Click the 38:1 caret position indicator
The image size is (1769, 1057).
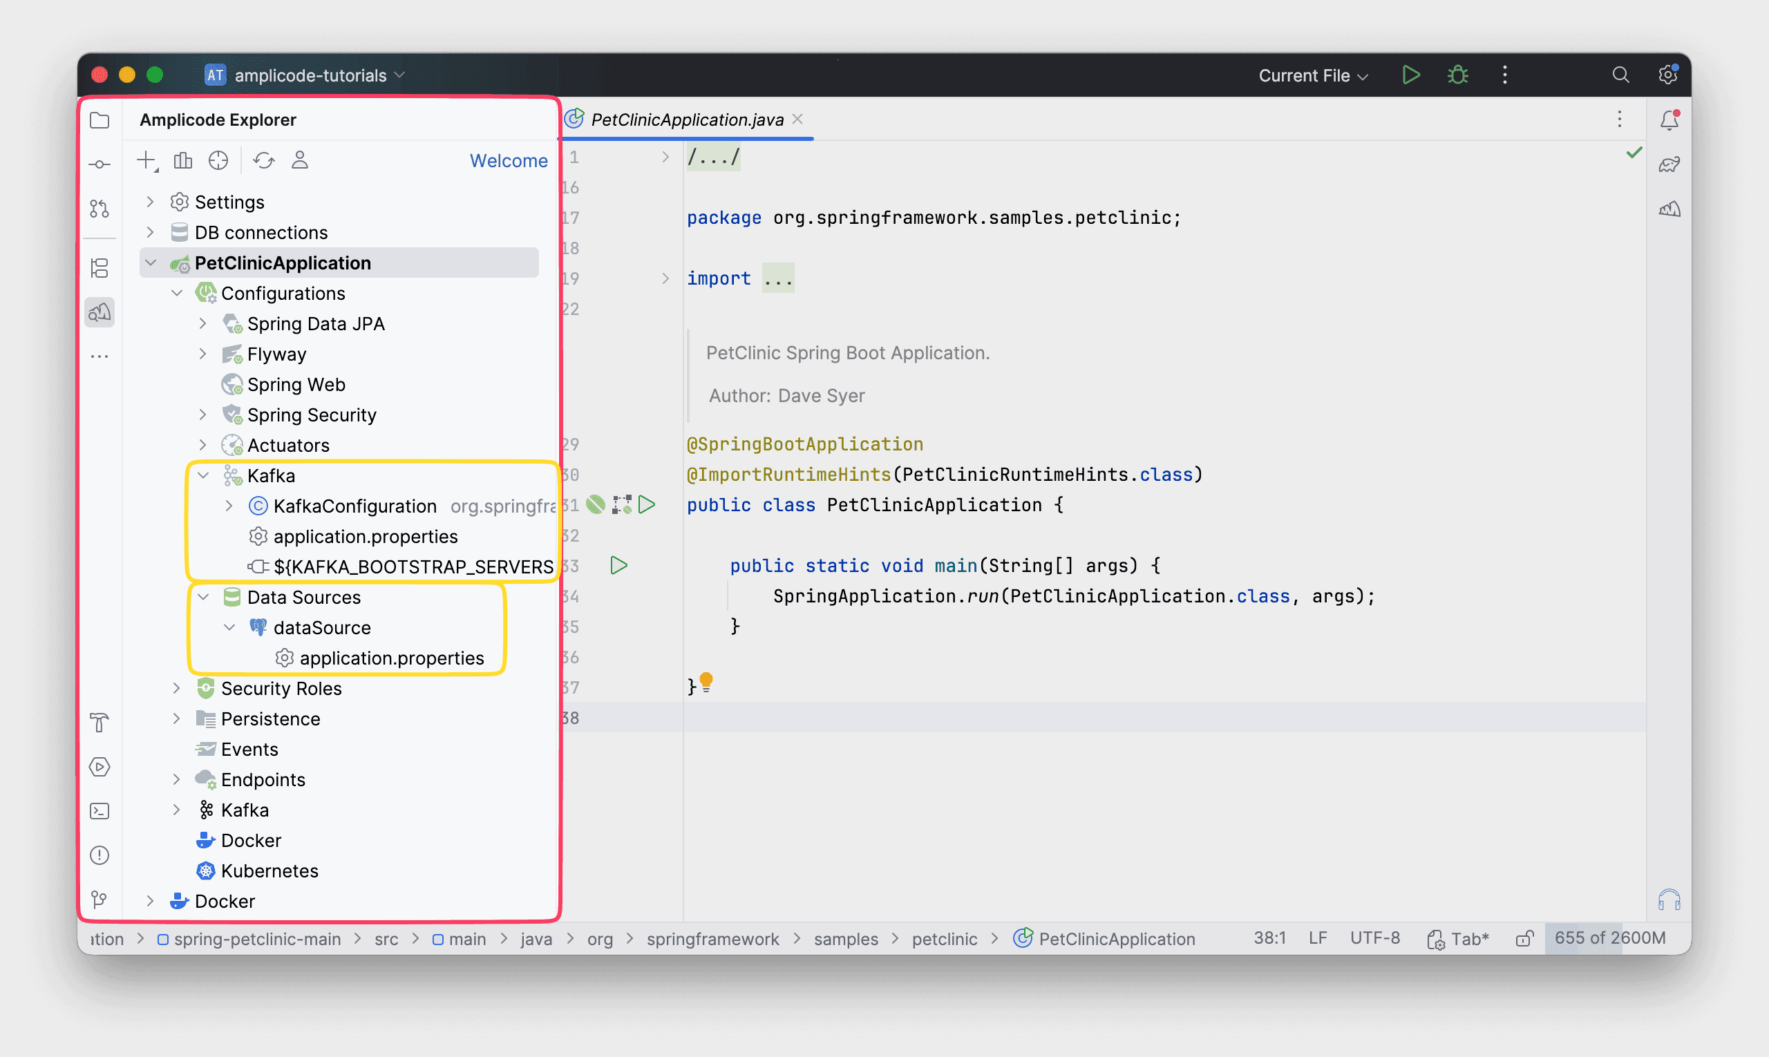pyautogui.click(x=1269, y=938)
